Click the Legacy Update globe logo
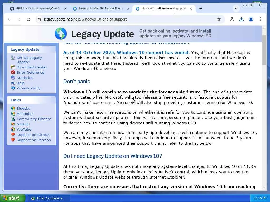Image resolution: width=270 pixels, height=202 pixels. click(61, 34)
